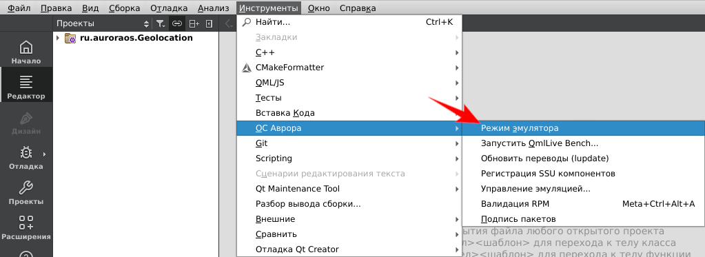The height and width of the screenshot is (257, 705).
Task: Toggle synchronize with editor link icon
Action: (177, 23)
